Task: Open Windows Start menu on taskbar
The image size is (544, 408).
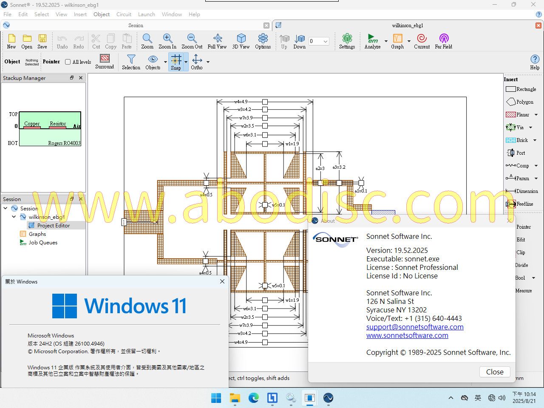Action: pyautogui.click(x=216, y=398)
